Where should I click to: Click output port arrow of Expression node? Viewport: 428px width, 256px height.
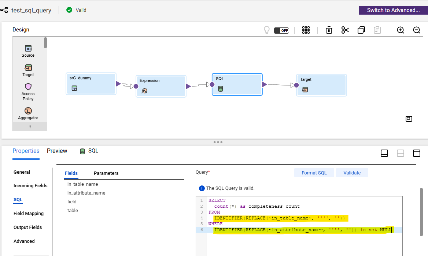[x=188, y=86]
